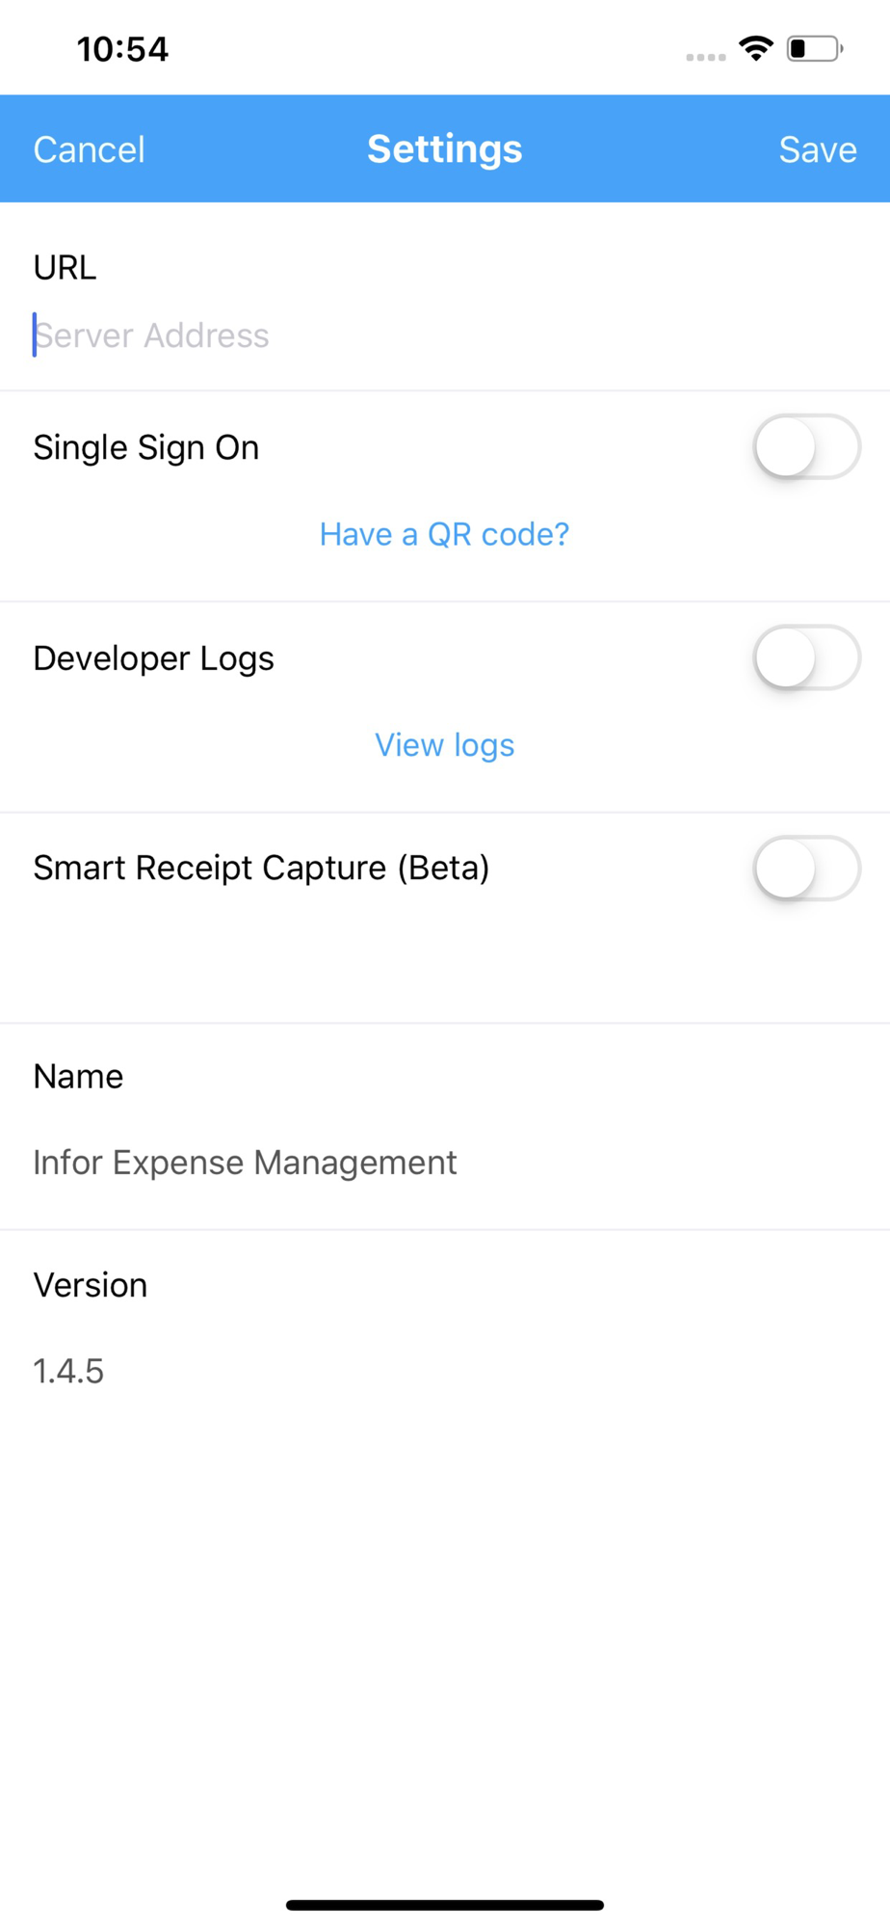Screen dimensions: 890x1928
Task: Tap the home indicator bar
Action: click(x=444, y=1905)
